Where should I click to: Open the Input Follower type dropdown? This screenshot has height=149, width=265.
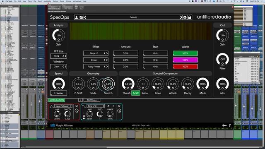point(63,106)
